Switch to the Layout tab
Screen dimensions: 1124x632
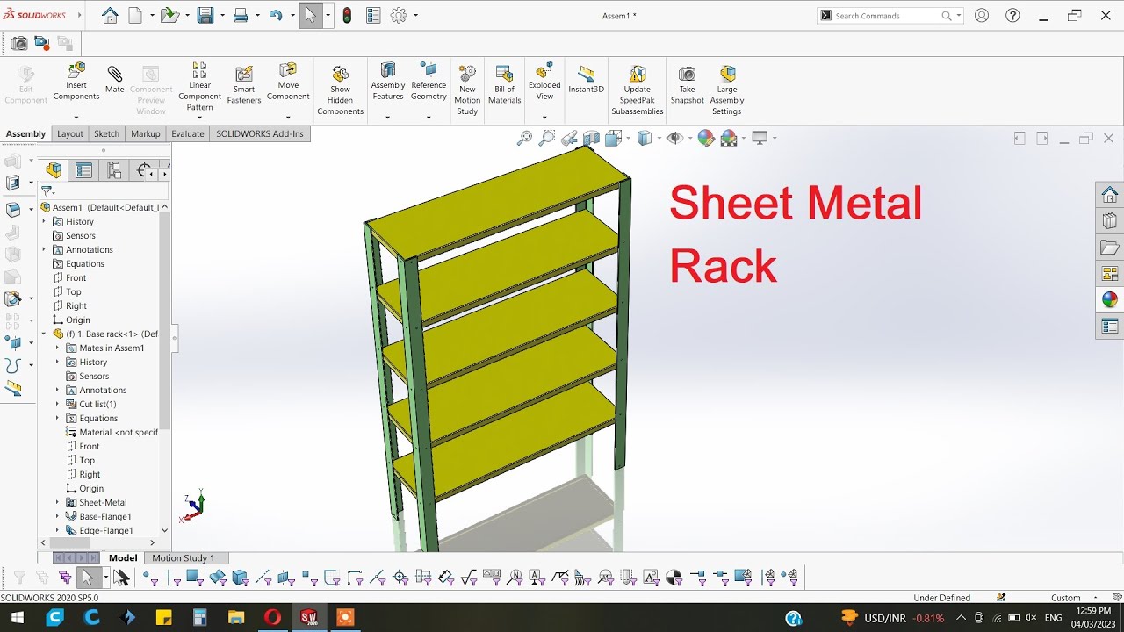[70, 133]
